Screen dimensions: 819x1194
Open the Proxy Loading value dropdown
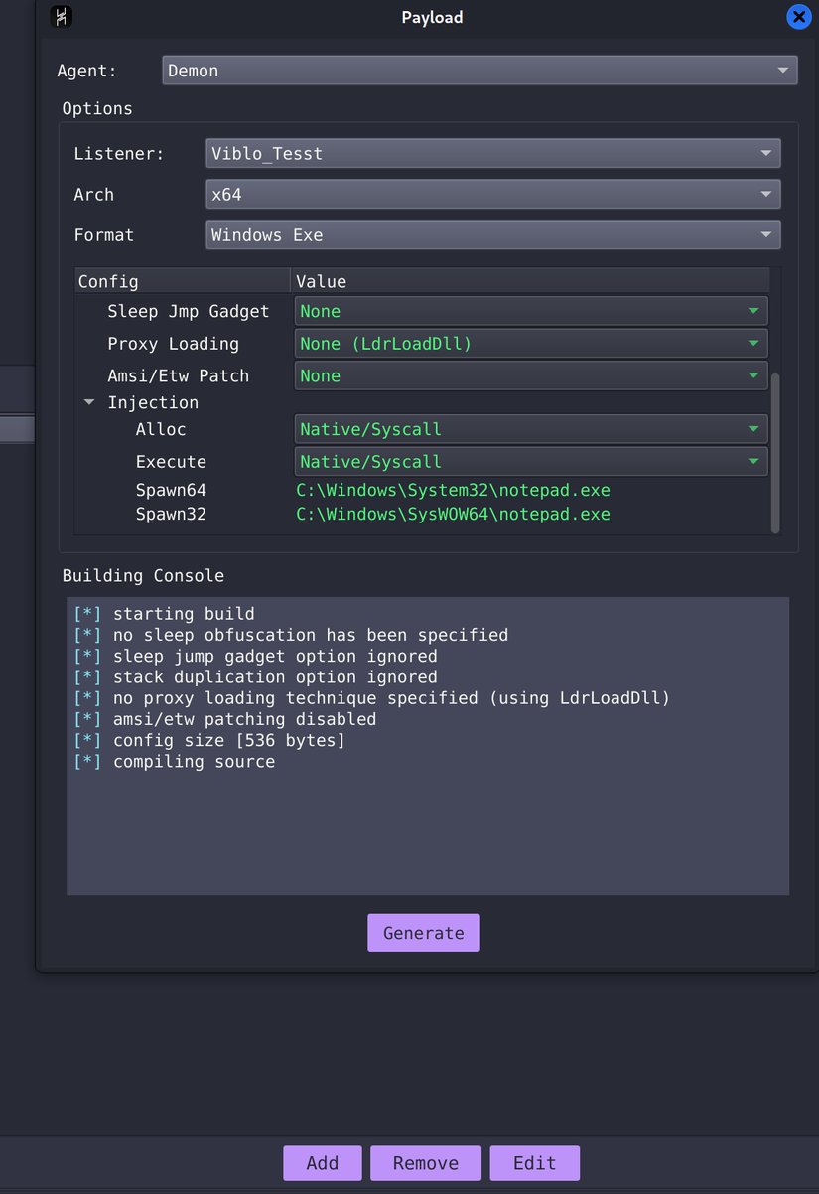pyautogui.click(x=531, y=344)
